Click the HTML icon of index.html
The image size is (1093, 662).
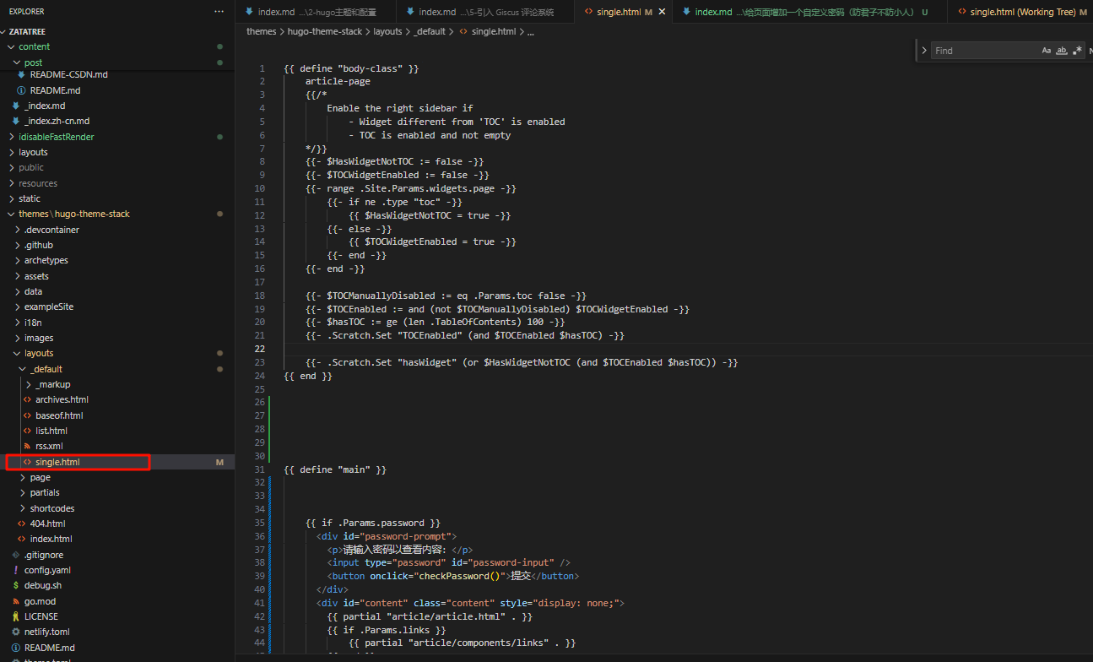pos(21,539)
